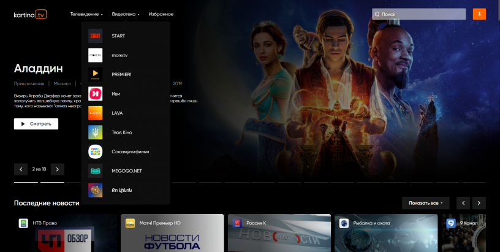This screenshot has height=252, width=500.
Task: Click the more.tv logo icon
Action: pos(95,55)
